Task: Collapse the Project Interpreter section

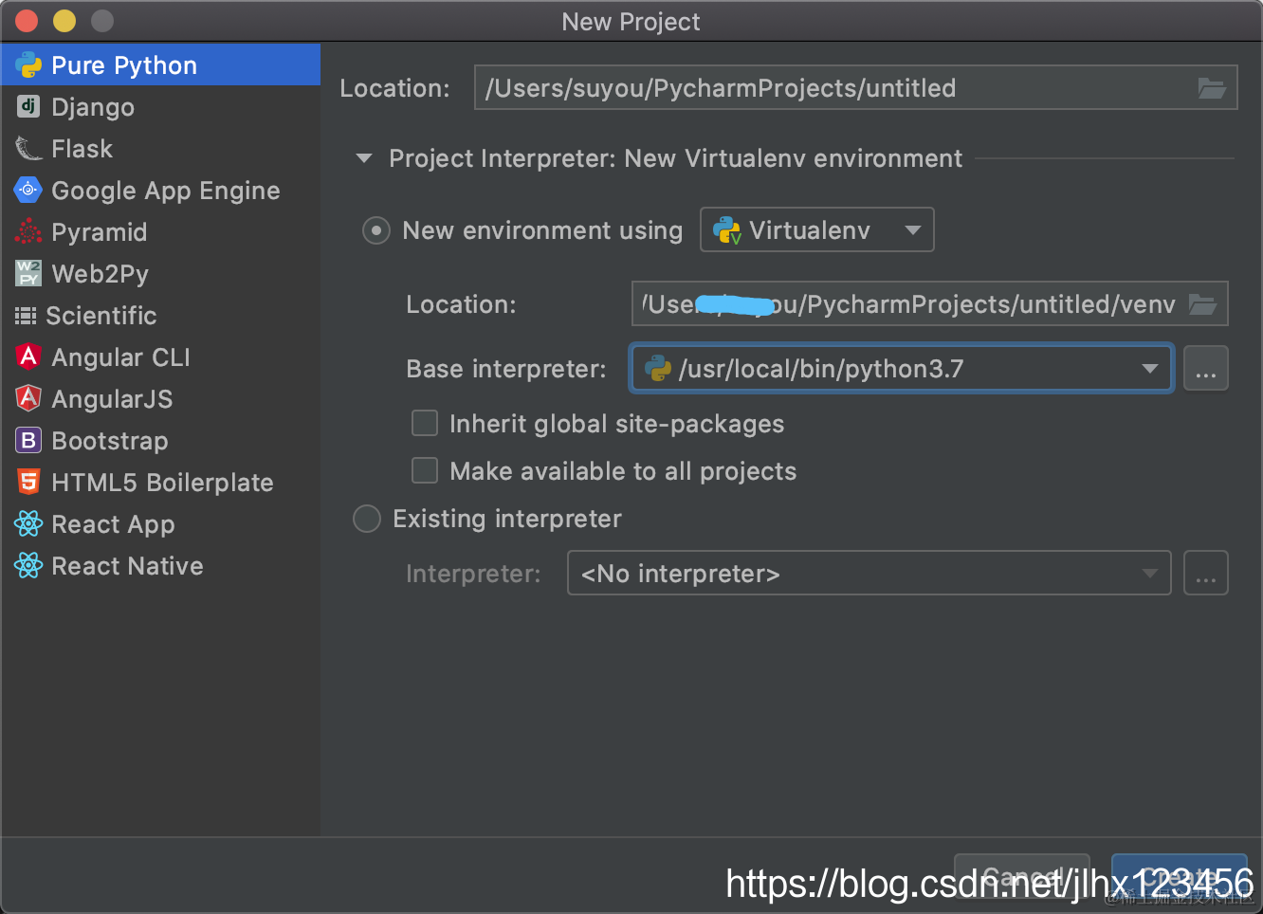Action: tap(364, 158)
